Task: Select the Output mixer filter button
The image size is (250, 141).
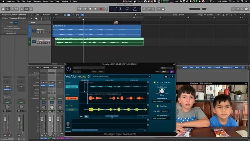Action: [x=217, y=67]
